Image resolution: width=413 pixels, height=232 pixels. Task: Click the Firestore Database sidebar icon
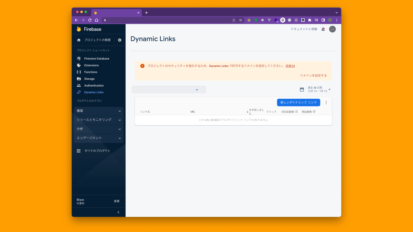79,59
